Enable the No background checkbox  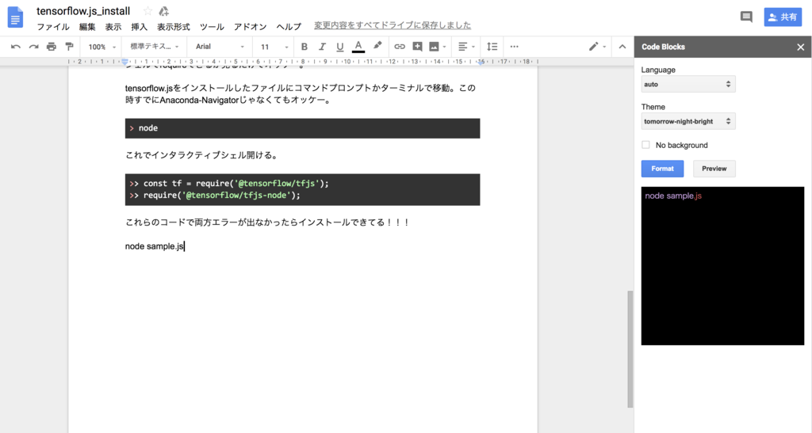(x=645, y=145)
